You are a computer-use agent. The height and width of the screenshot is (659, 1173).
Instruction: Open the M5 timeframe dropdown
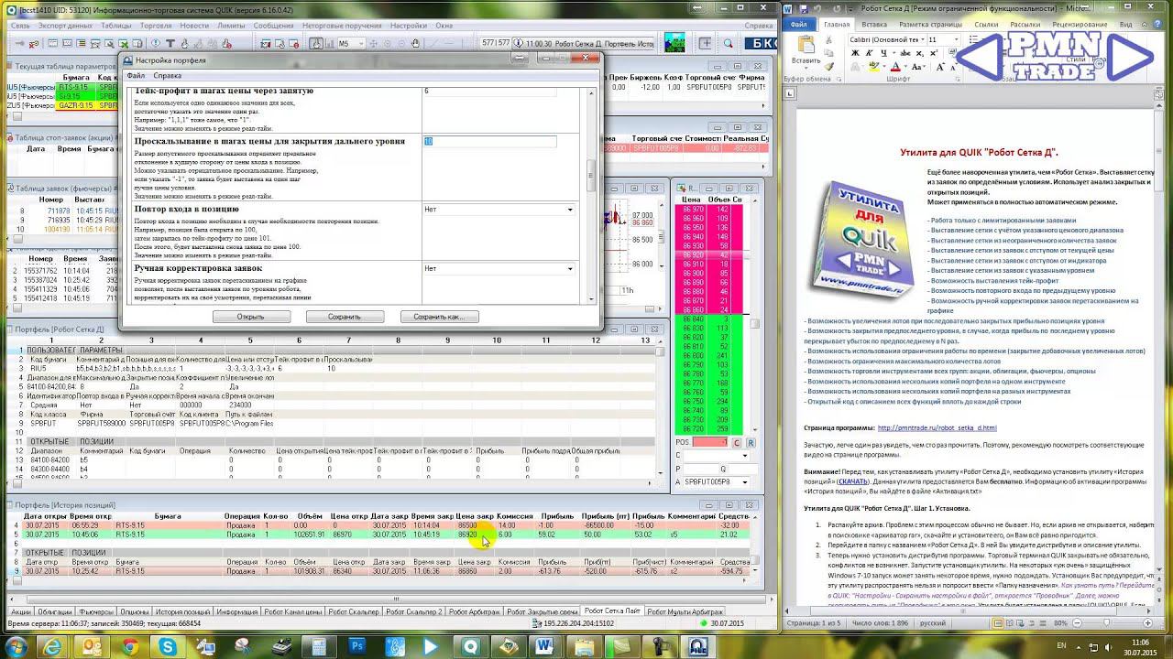[361, 43]
